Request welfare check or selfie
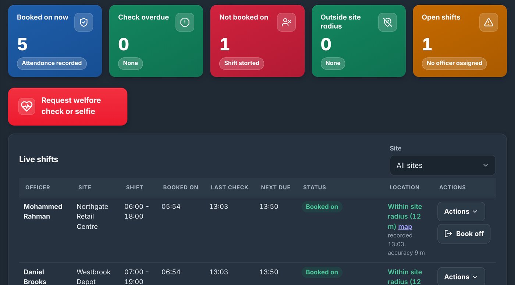515x285 pixels. click(68, 107)
